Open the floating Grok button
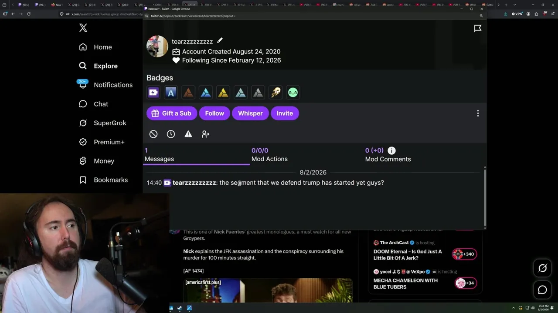The width and height of the screenshot is (558, 313). pyautogui.click(x=542, y=268)
